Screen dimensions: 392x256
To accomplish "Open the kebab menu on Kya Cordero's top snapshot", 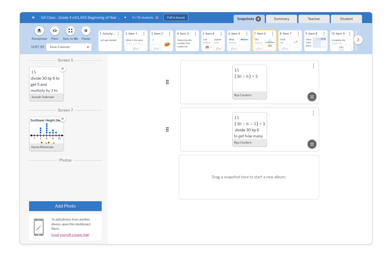I will click(x=313, y=66).
